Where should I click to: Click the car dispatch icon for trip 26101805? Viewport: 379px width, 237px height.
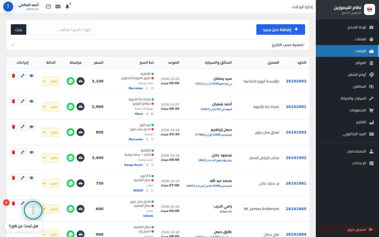[x=81, y=209]
